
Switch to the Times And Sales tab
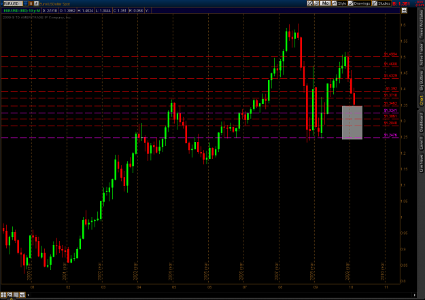421,24
